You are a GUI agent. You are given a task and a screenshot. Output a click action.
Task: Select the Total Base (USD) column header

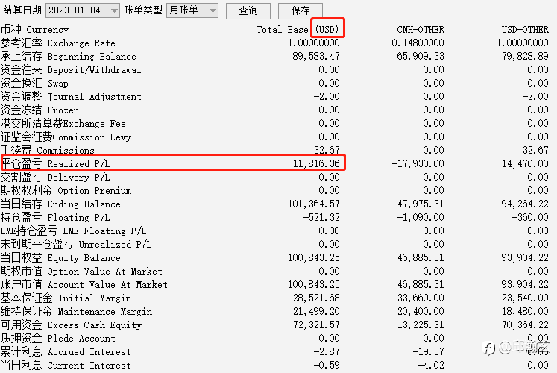(x=298, y=30)
